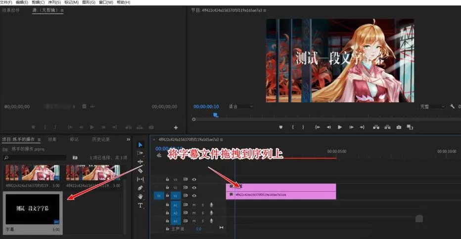461x239 pixels.
Task: Select the Pen tool
Action: [140, 188]
